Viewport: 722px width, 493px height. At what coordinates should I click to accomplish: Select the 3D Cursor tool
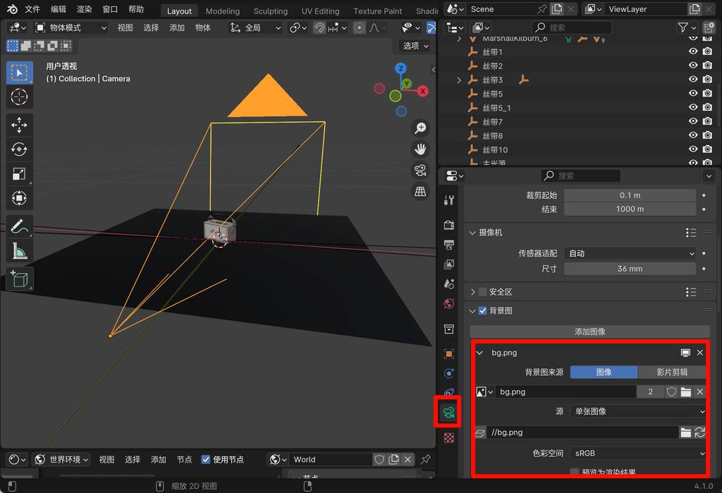pyautogui.click(x=19, y=96)
